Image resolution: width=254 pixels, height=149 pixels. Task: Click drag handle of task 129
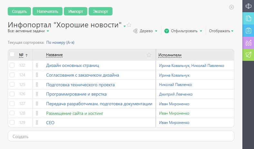[x=37, y=123]
